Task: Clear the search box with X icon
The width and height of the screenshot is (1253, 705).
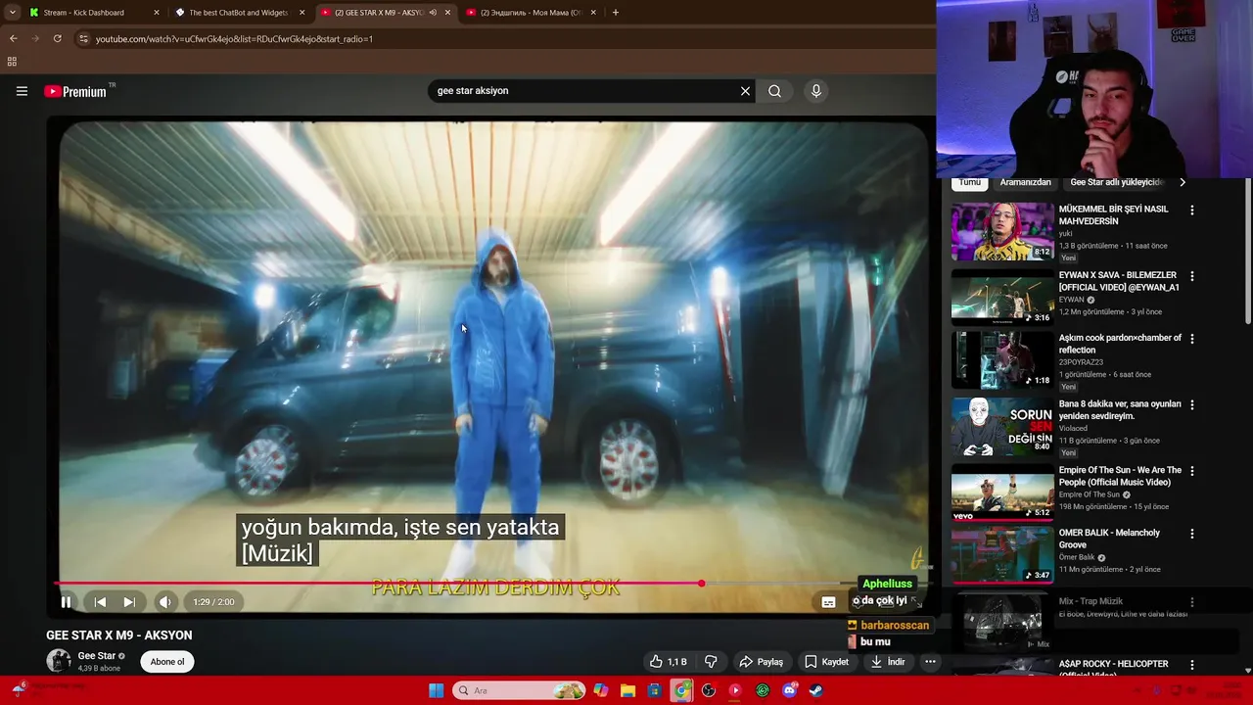Action: point(745,91)
